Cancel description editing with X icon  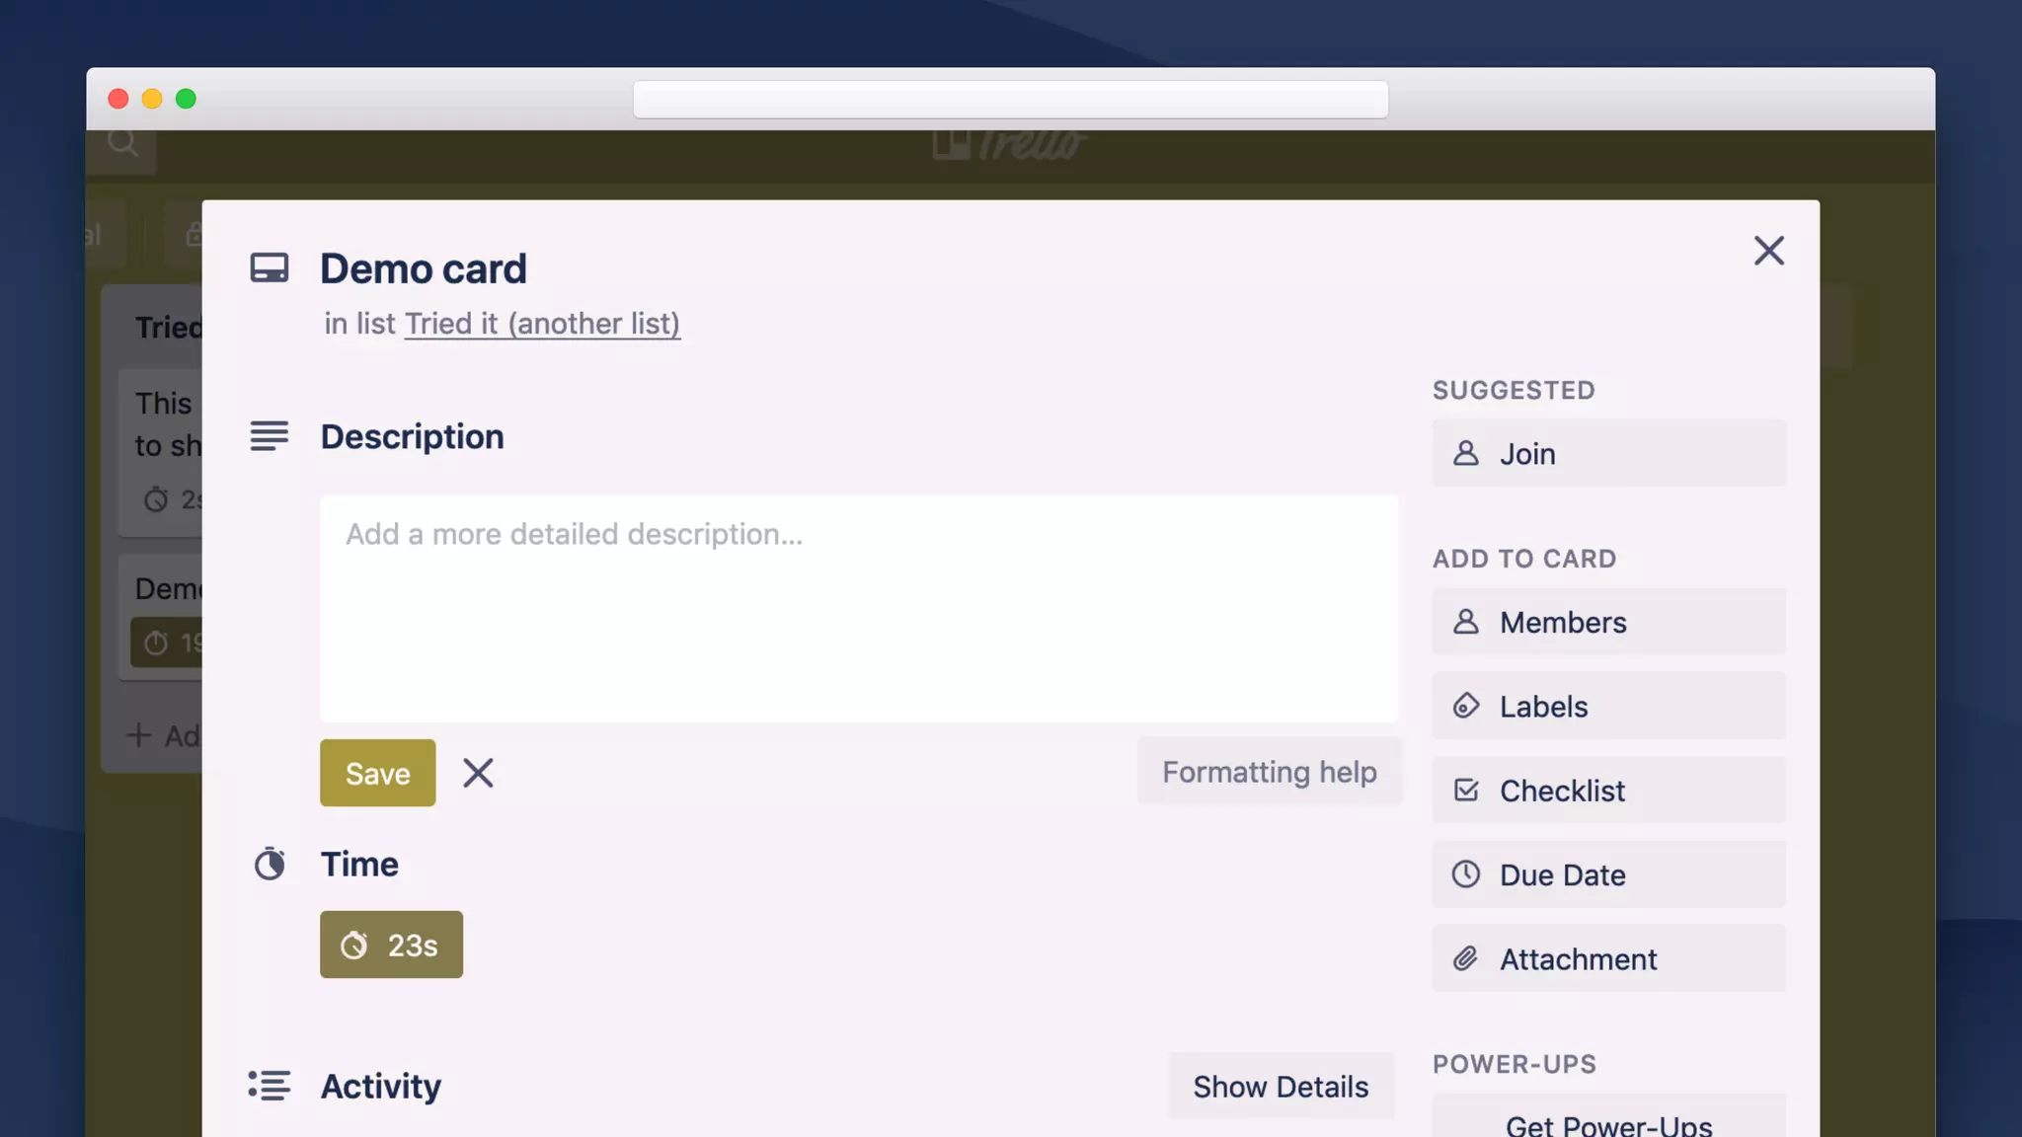pos(478,773)
